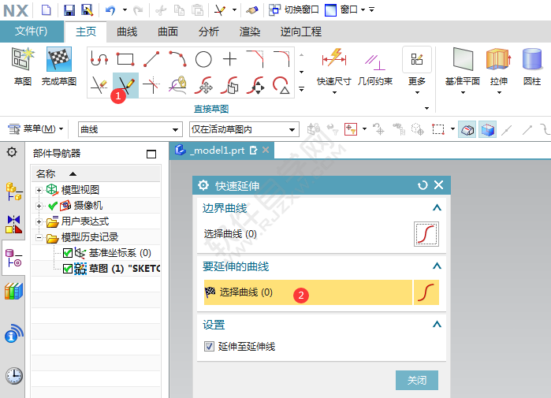This screenshot has height=398, width=551.
Task: Switch to the 曲线 ribbon tab
Action: 127,32
